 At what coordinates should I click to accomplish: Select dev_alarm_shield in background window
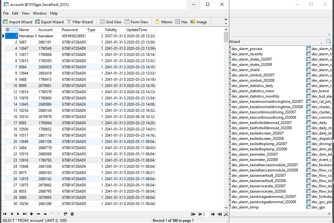pyautogui.click(x=245, y=70)
